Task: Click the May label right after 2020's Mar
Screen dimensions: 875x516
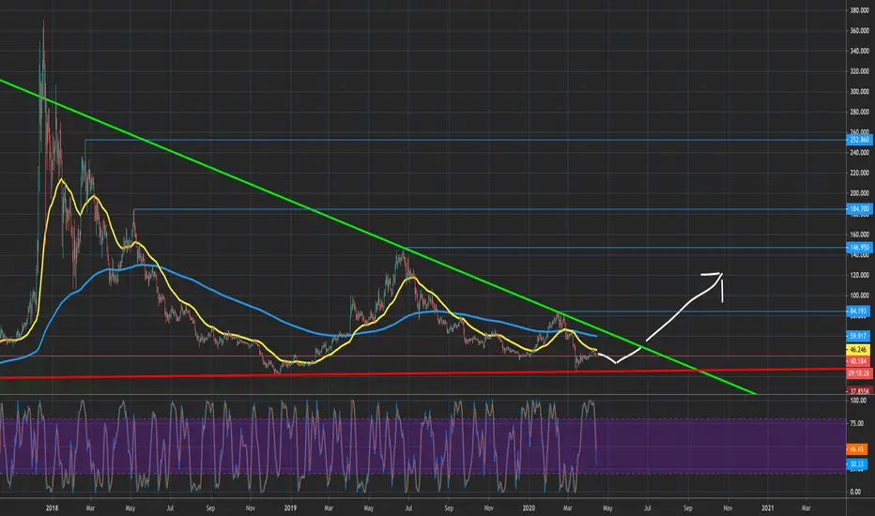Action: coord(607,508)
